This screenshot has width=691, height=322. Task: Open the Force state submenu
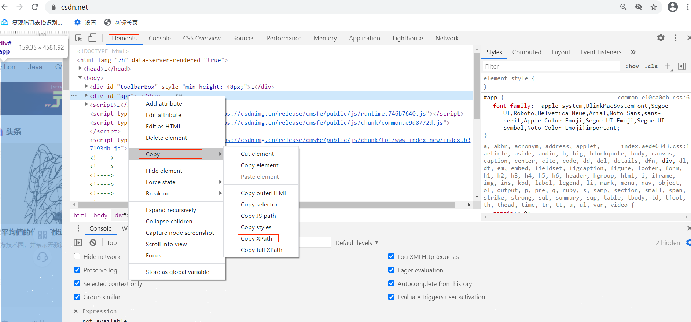(177, 182)
